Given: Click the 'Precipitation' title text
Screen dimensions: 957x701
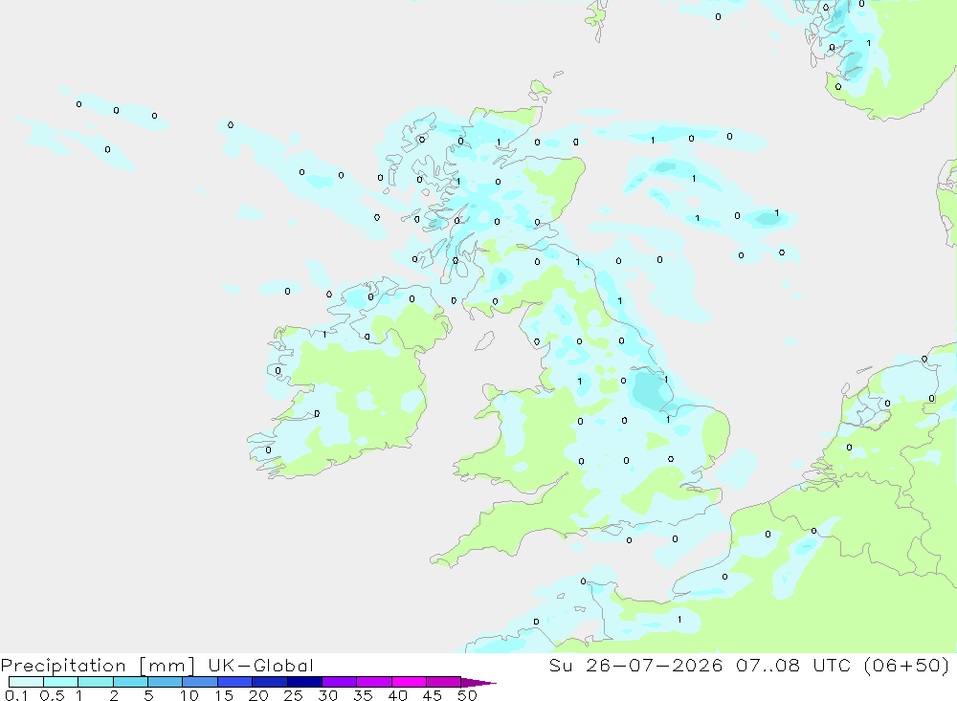Looking at the screenshot, I should pyautogui.click(x=63, y=666).
